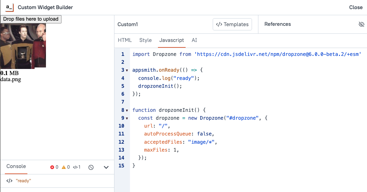Click the log icon next to "ready"
This screenshot has height=192, width=367.
coord(9,180)
